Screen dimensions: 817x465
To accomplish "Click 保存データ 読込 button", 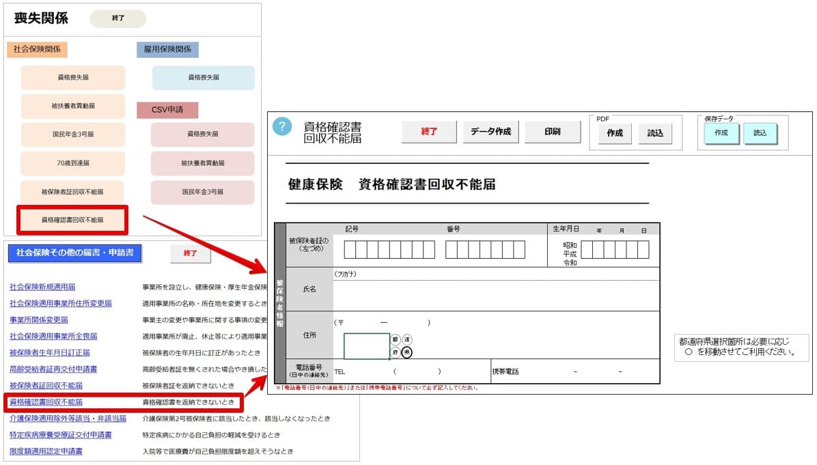I will coord(760,133).
